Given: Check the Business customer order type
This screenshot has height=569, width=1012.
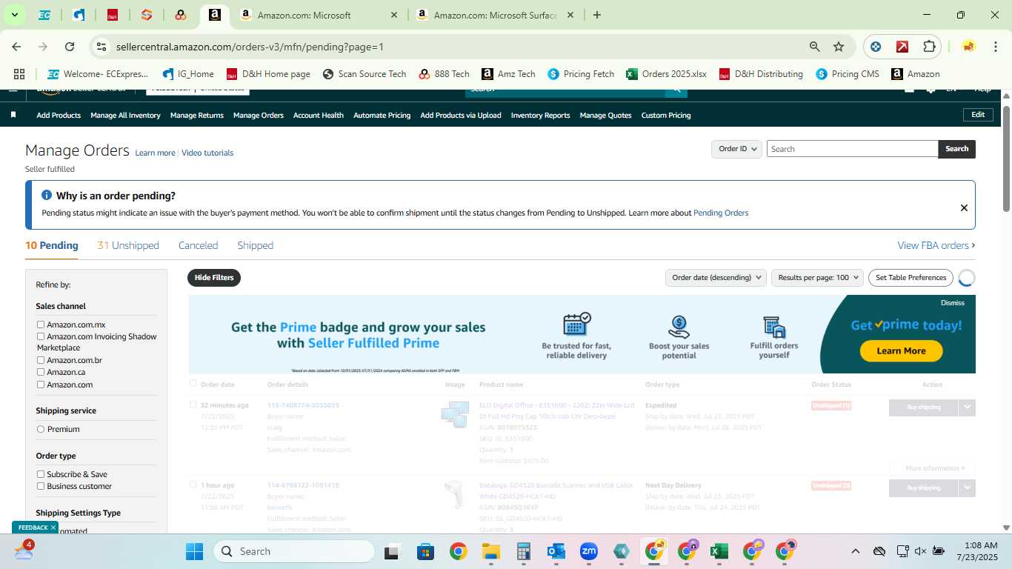Looking at the screenshot, I should point(41,486).
